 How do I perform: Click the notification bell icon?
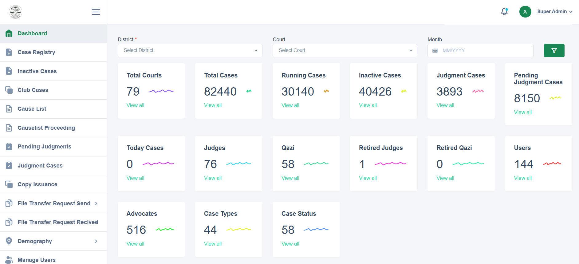tap(504, 12)
